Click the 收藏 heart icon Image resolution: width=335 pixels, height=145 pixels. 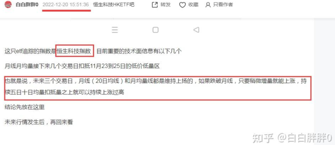[x=182, y=5]
